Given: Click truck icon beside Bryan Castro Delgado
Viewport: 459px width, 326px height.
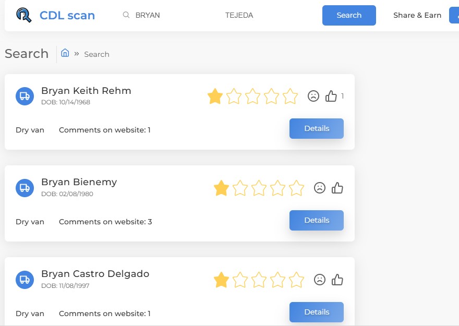Looking at the screenshot, I should (25, 280).
